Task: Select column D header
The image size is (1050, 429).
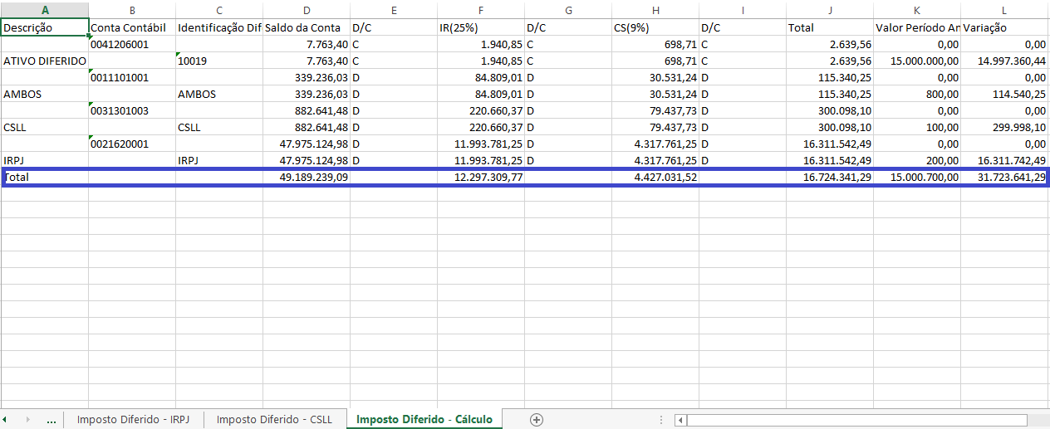Action: coord(307,10)
